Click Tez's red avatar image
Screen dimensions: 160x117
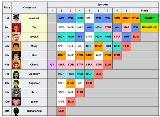pyautogui.click(x=16, y=27)
